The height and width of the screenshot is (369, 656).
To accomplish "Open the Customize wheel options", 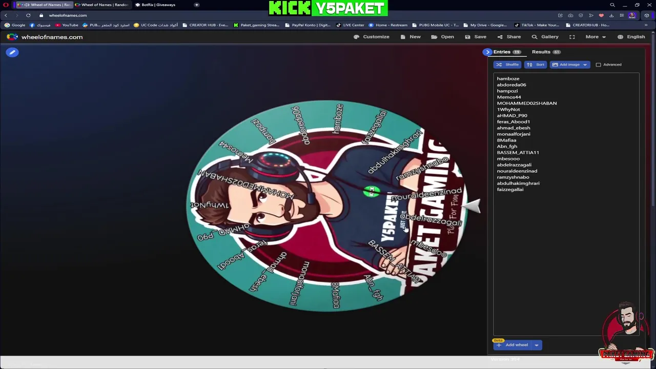I will (372, 37).
